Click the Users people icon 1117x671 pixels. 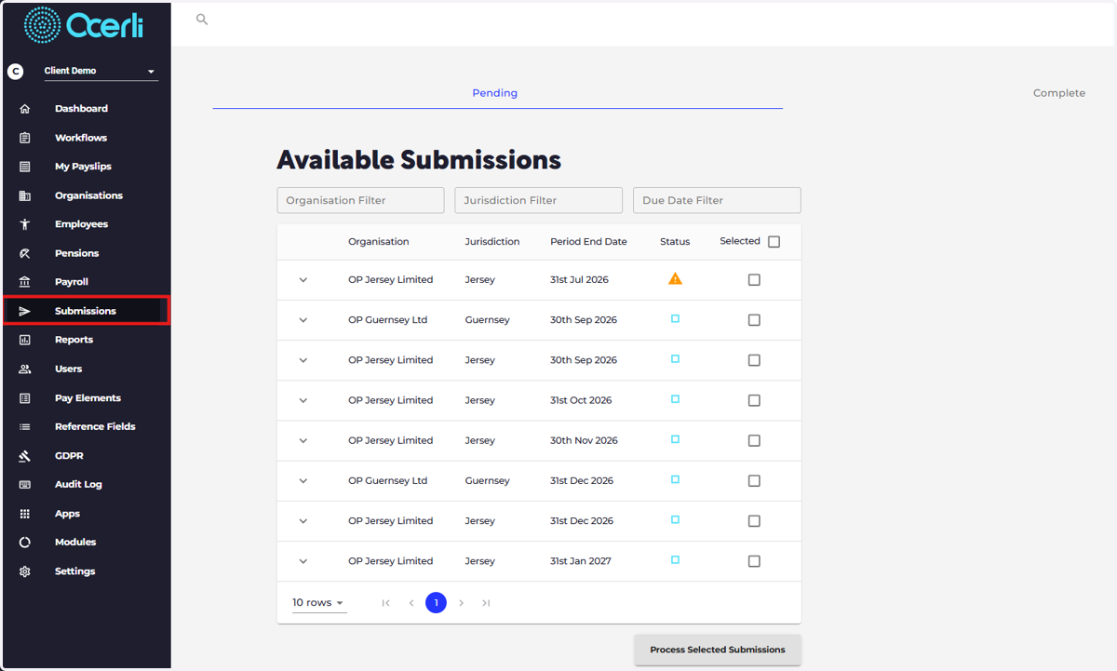point(25,369)
